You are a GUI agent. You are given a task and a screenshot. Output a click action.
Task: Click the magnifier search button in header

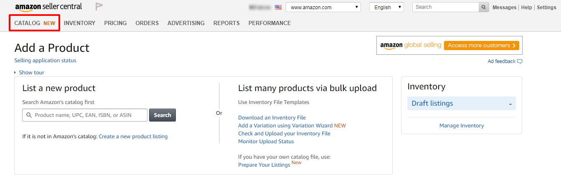[484, 7]
